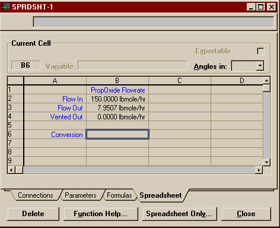
Task: Select column A header
Action: click(x=55, y=81)
